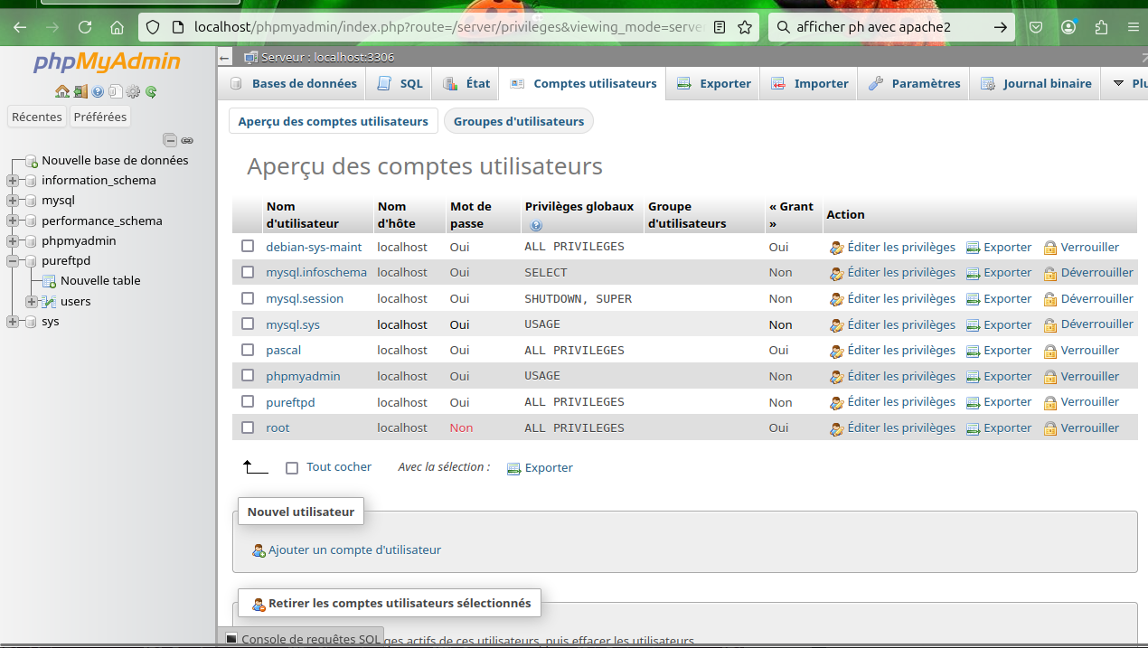Viewport: 1148px width, 648px height.
Task: Click the shield icon in address bar
Action: point(153,27)
